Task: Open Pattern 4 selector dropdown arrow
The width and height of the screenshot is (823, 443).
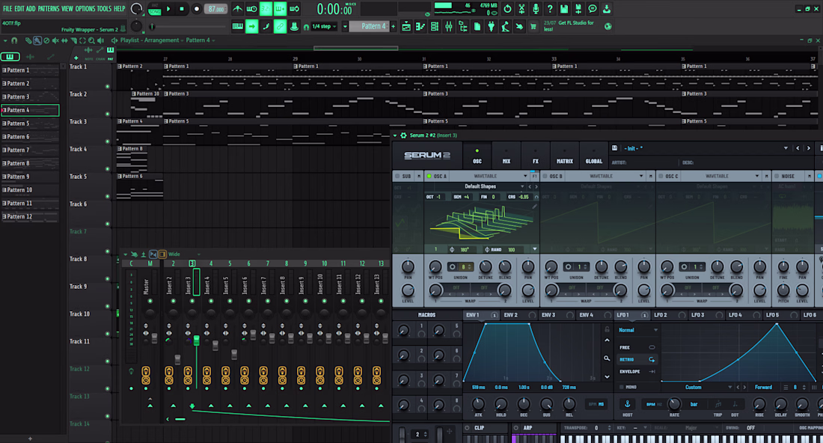Action: (345, 26)
